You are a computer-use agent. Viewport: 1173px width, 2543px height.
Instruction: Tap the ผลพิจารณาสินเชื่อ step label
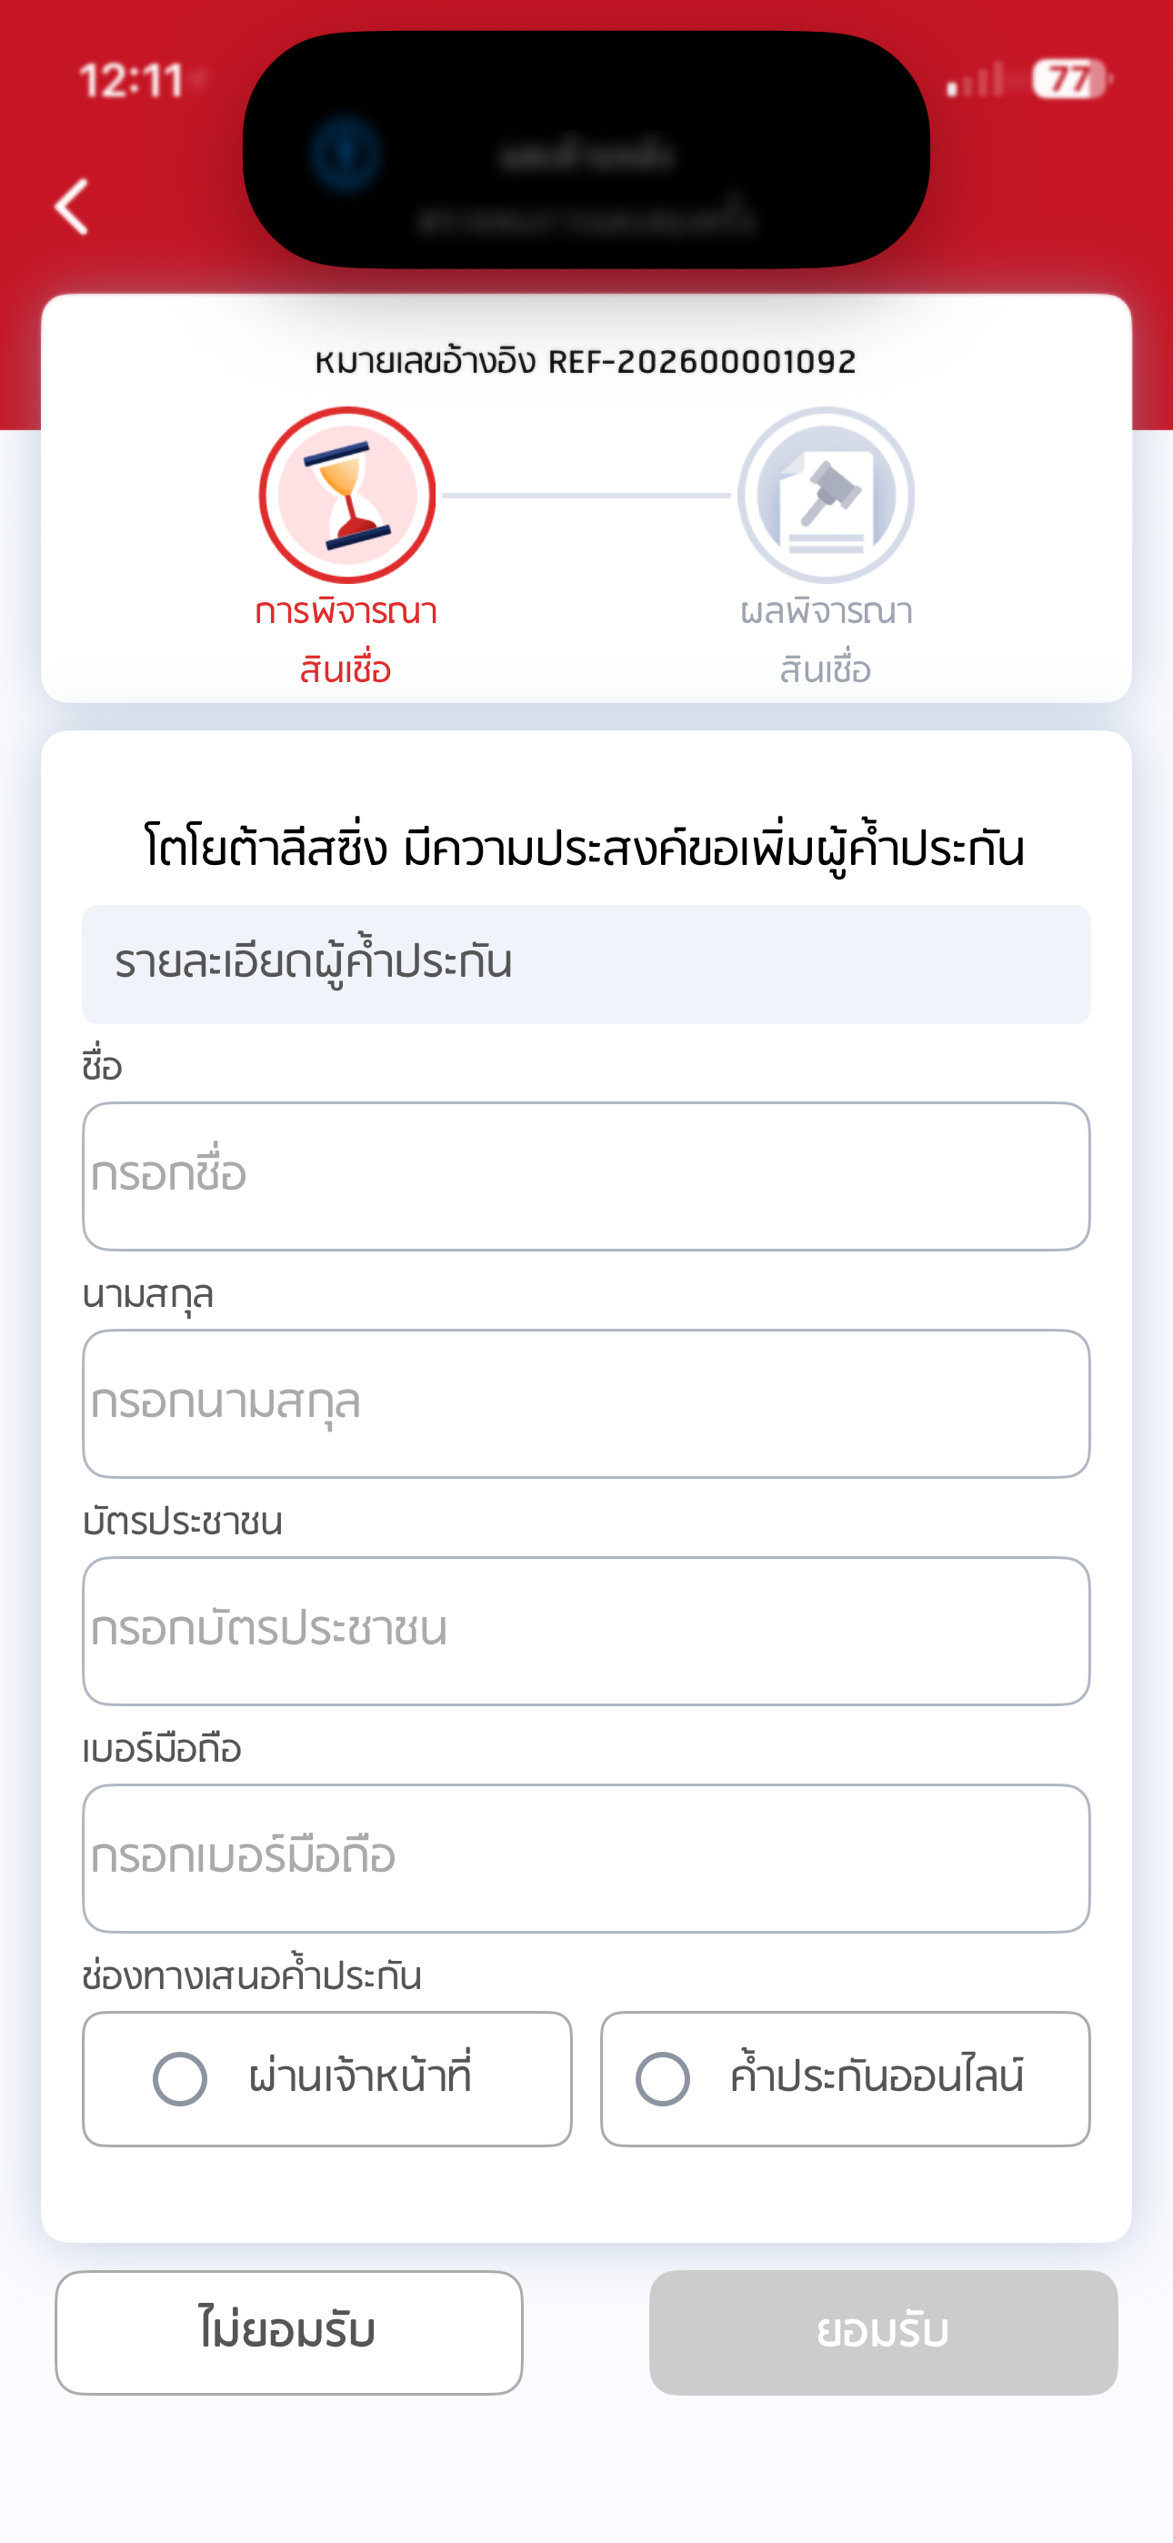click(x=826, y=639)
